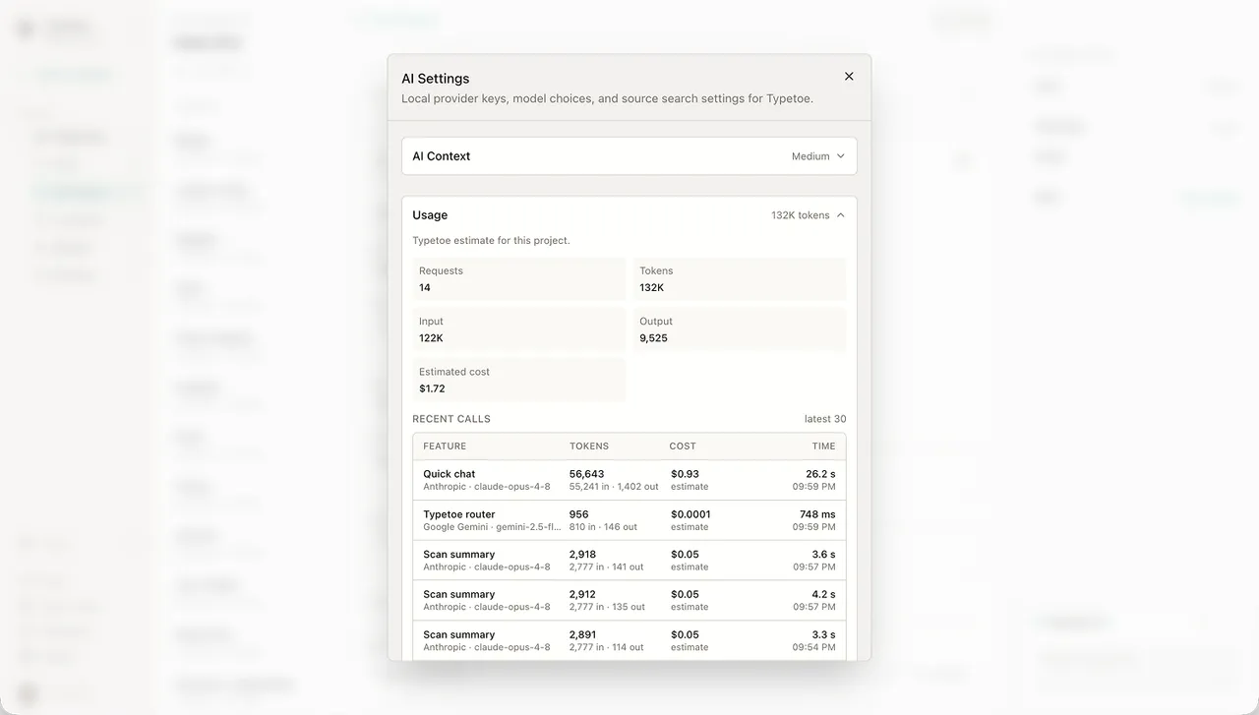This screenshot has height=715, width=1259.
Task: Select the Requests 14 stat card
Action: click(519, 279)
